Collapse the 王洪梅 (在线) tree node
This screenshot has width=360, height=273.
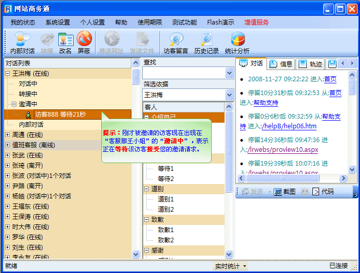8,74
